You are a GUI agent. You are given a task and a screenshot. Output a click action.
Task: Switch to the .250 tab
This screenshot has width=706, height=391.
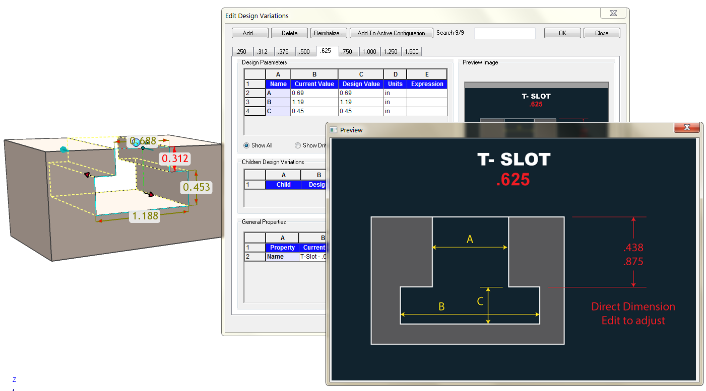click(x=241, y=52)
